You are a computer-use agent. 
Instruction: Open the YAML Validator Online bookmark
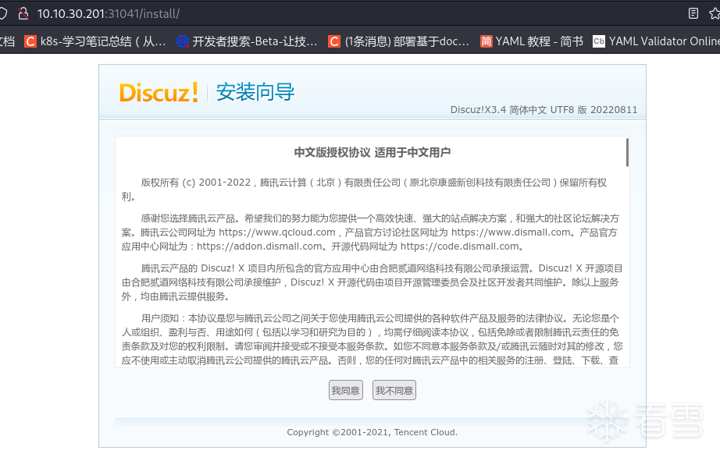point(656,41)
